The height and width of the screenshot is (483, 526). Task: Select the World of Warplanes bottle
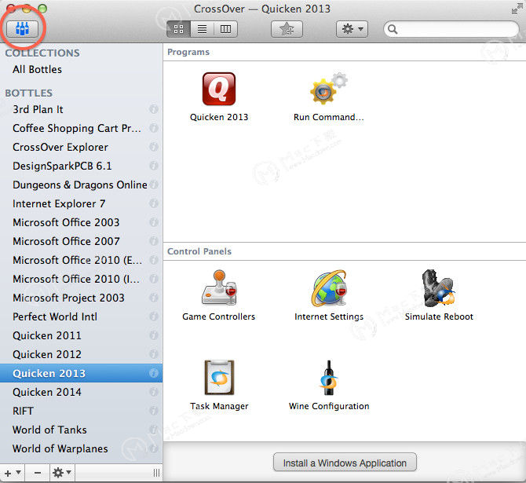(81, 448)
